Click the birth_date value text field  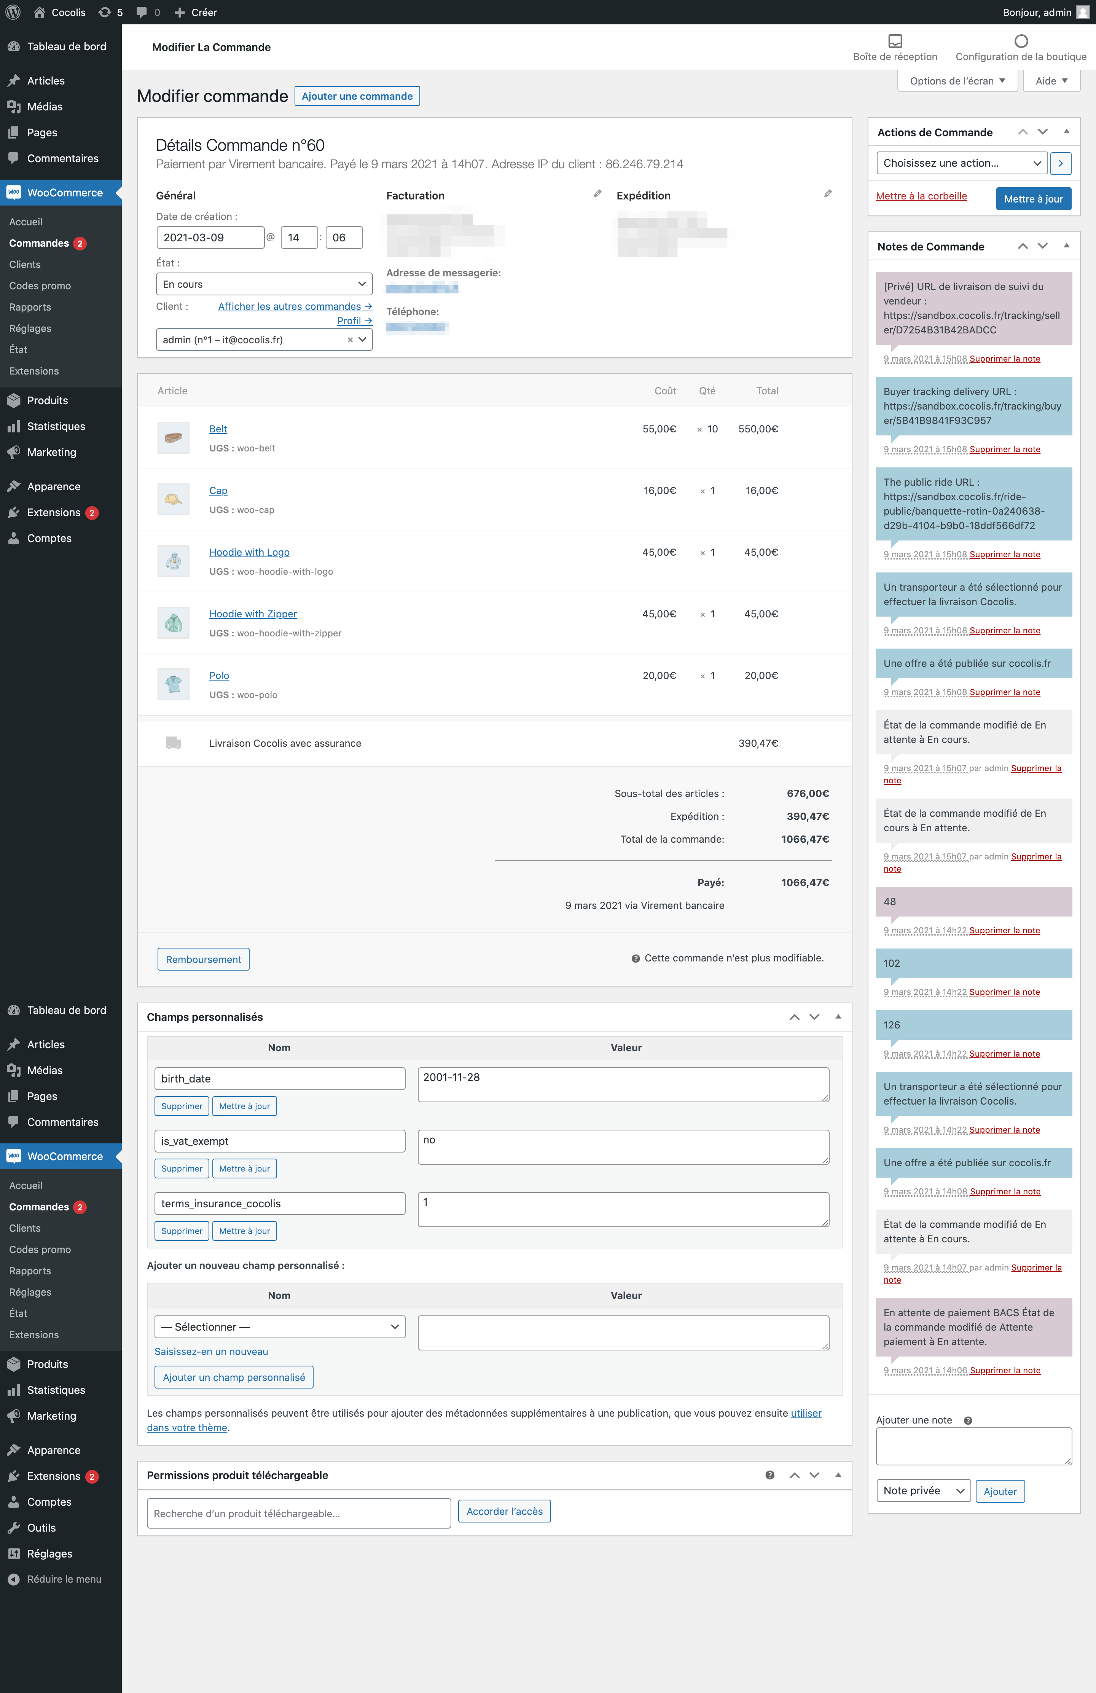pos(623,1084)
